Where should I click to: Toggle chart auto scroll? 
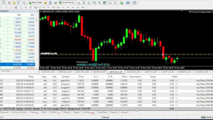tap(110, 3)
